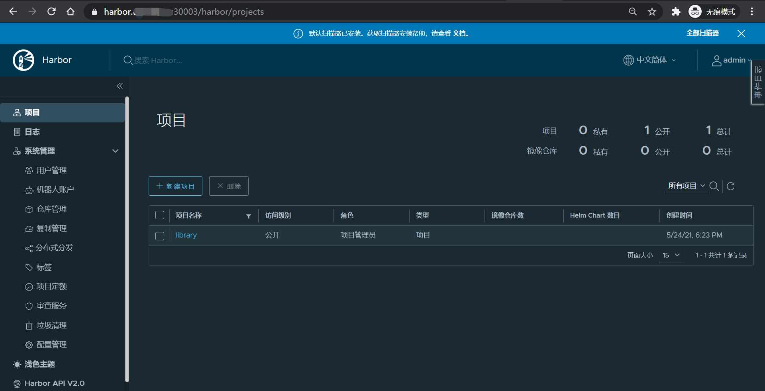
Task: Filter the project name column
Action: (249, 216)
